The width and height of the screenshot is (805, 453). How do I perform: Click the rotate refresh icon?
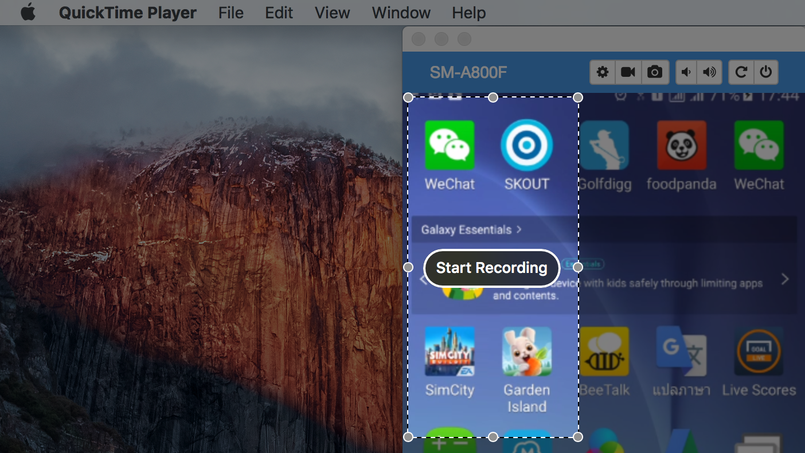tap(741, 72)
